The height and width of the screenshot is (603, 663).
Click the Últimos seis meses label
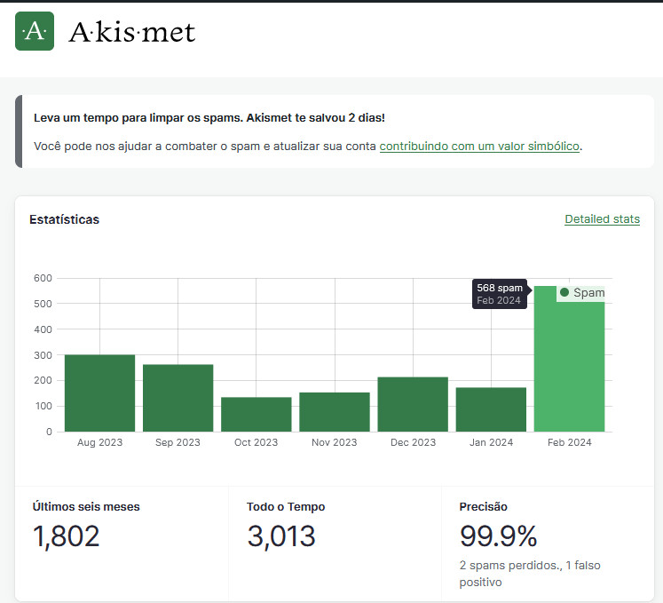[86, 506]
